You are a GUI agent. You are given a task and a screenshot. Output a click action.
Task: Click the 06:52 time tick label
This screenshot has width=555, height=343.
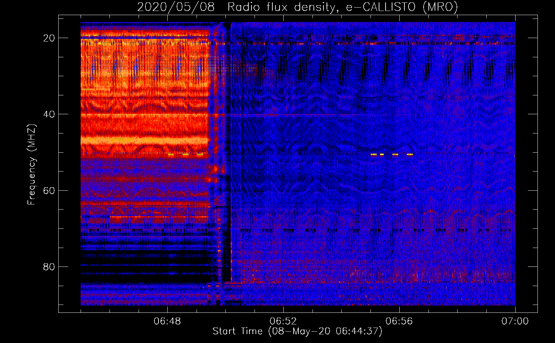283,321
